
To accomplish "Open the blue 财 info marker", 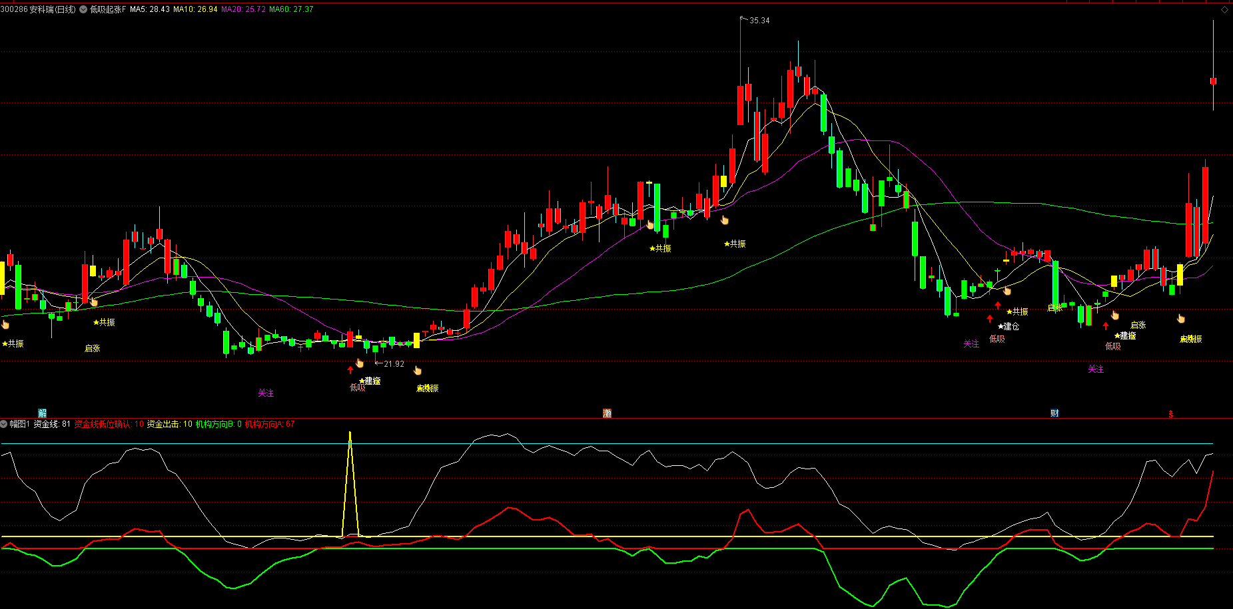I will click(x=1054, y=413).
